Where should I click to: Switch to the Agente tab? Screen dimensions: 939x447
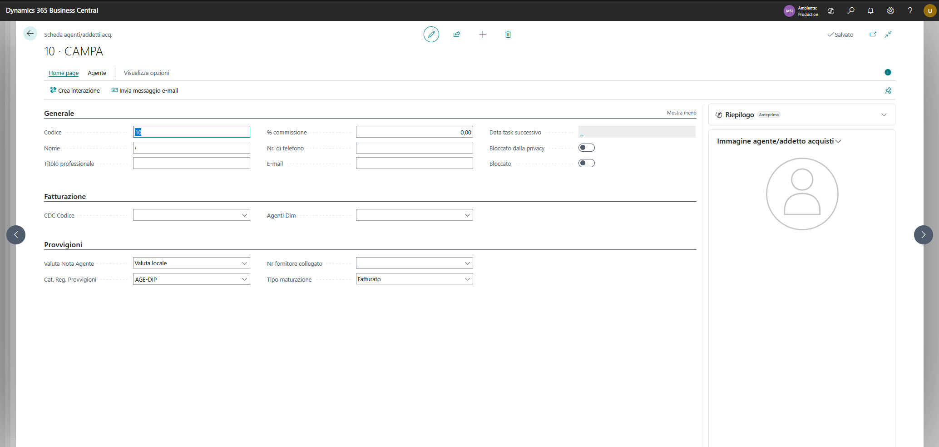pyautogui.click(x=97, y=73)
